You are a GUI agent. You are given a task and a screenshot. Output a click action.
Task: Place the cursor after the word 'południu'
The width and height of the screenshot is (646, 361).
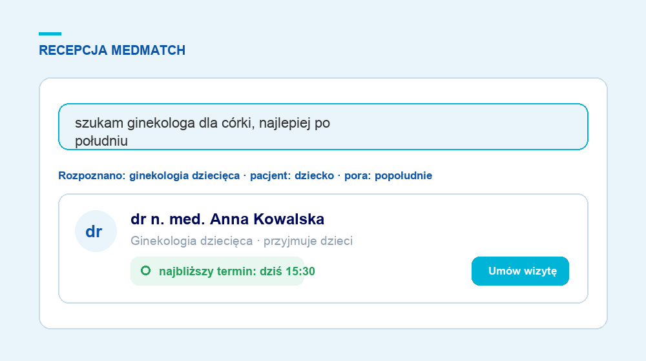pos(129,141)
